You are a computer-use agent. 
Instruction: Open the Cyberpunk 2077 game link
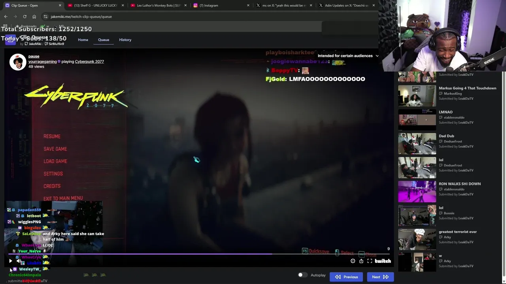[89, 62]
